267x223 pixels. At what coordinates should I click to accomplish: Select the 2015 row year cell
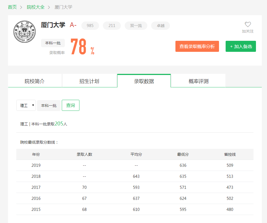(x=36, y=209)
